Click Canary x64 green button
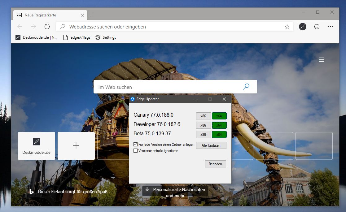The image size is (346, 212). pos(219,116)
